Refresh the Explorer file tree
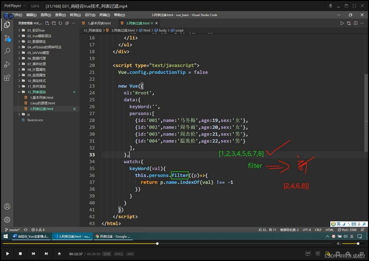The image size is (369, 261). coord(60,23)
